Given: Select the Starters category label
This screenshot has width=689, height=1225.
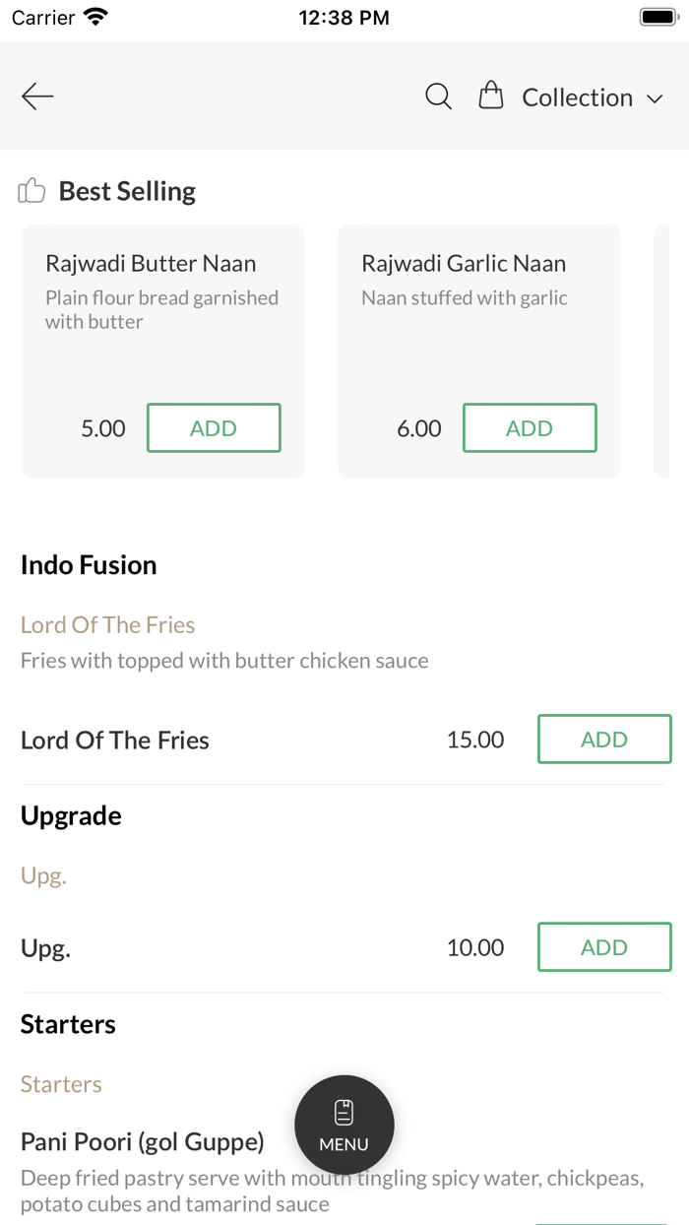Looking at the screenshot, I should (61, 1083).
